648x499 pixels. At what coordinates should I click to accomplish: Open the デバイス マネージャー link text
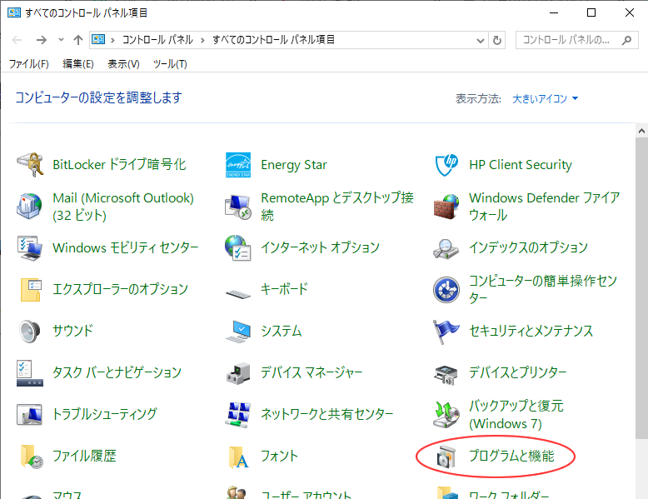pyautogui.click(x=312, y=372)
